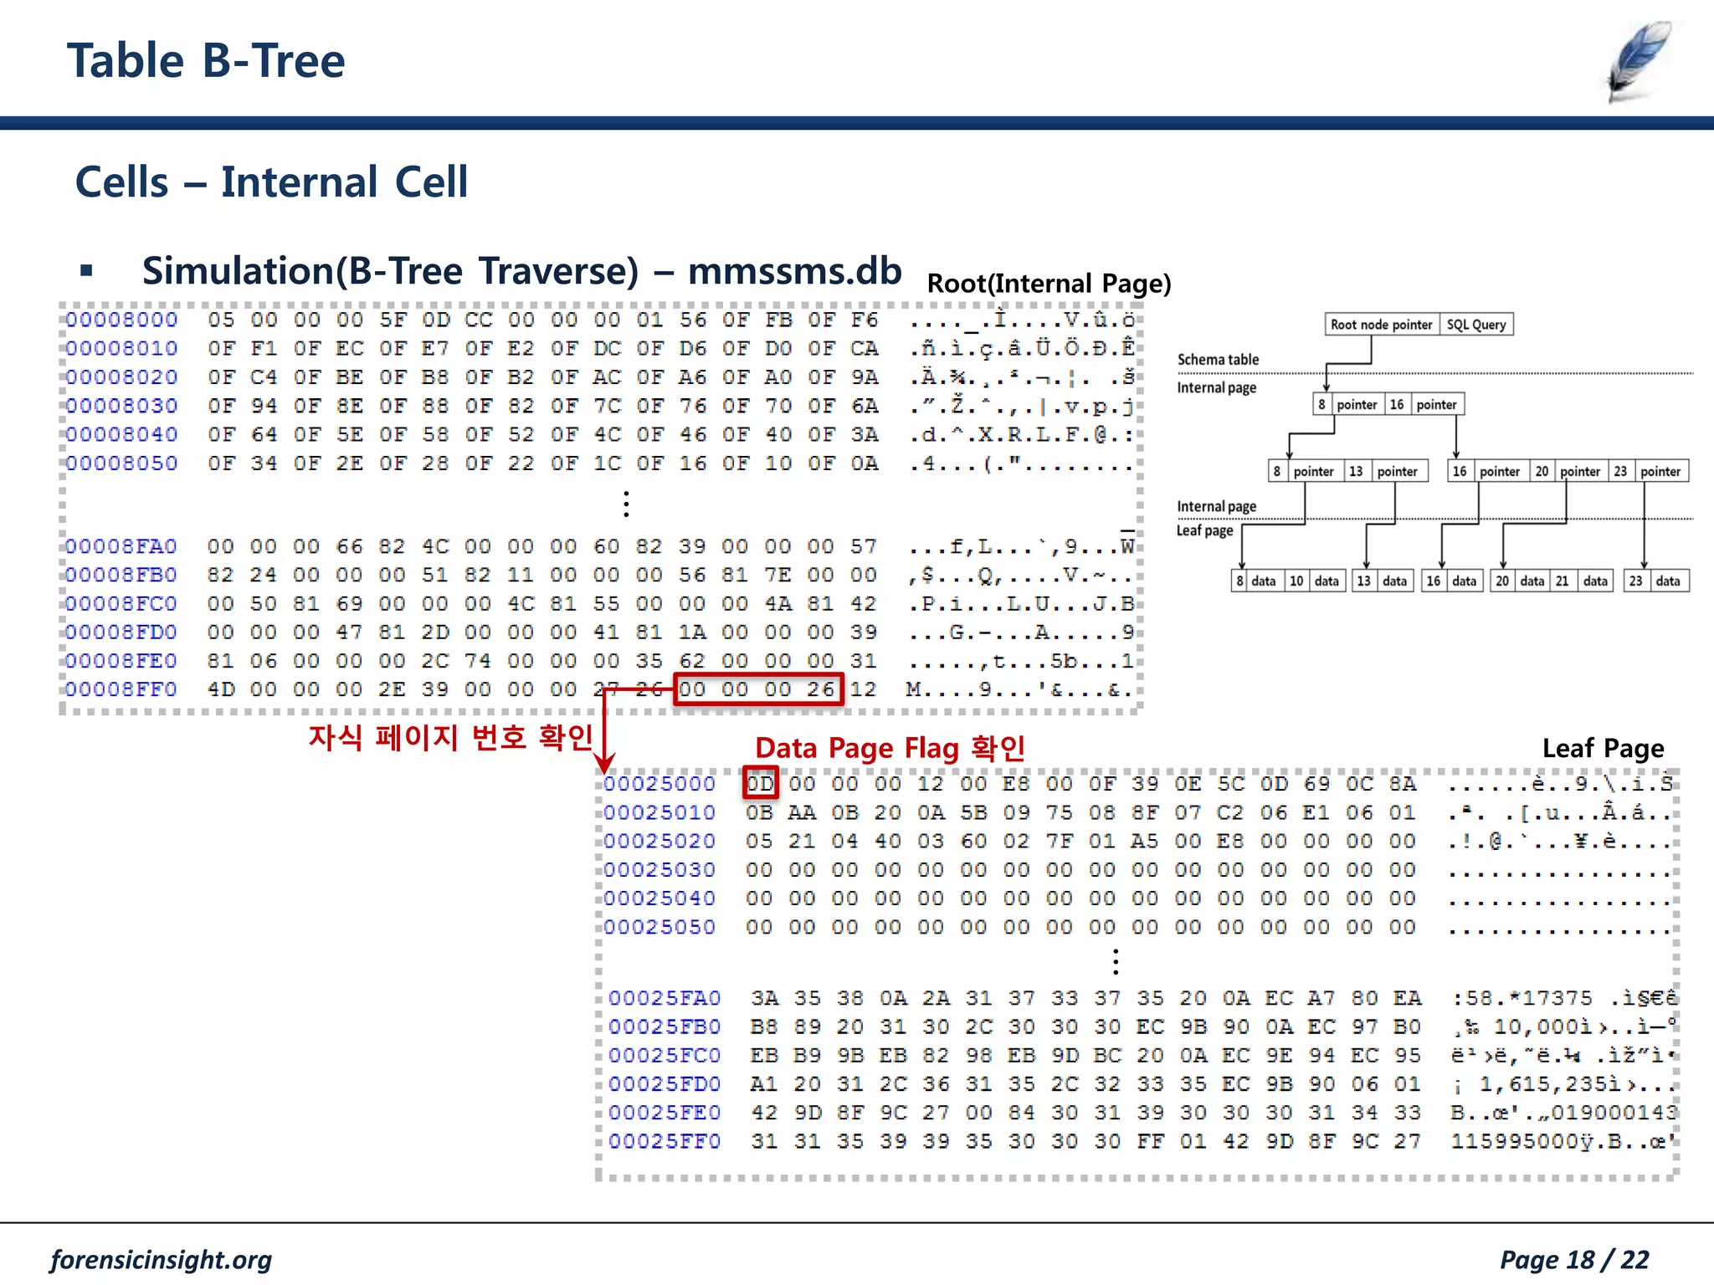This screenshot has width=1714, height=1285.
Task: Select hex offset 00025FE0
Action: point(665,1113)
